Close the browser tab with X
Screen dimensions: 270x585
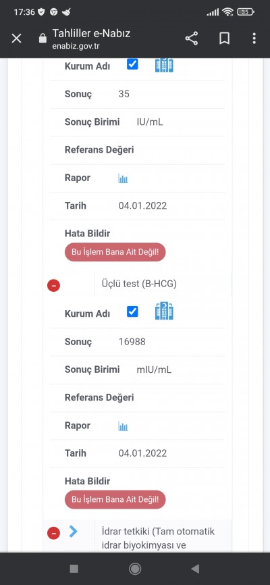(x=16, y=39)
